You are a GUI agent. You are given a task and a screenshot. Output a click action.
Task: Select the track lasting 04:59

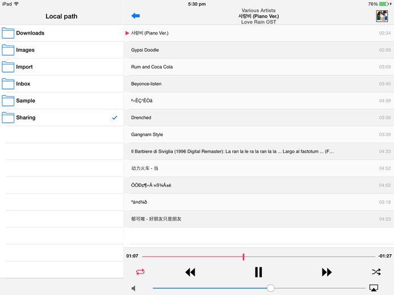[258, 100]
